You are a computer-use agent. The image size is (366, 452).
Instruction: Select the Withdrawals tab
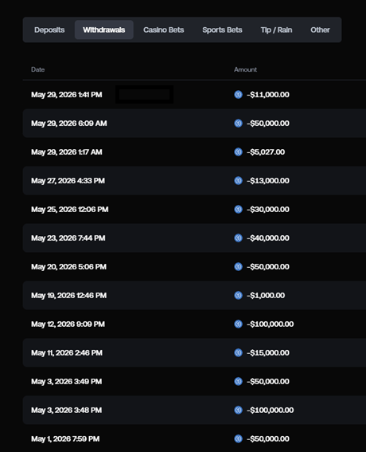[104, 30]
